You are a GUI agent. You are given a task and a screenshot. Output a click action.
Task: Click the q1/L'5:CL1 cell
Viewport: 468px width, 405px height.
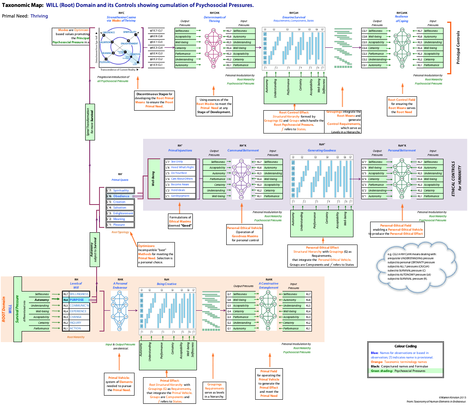156,65
